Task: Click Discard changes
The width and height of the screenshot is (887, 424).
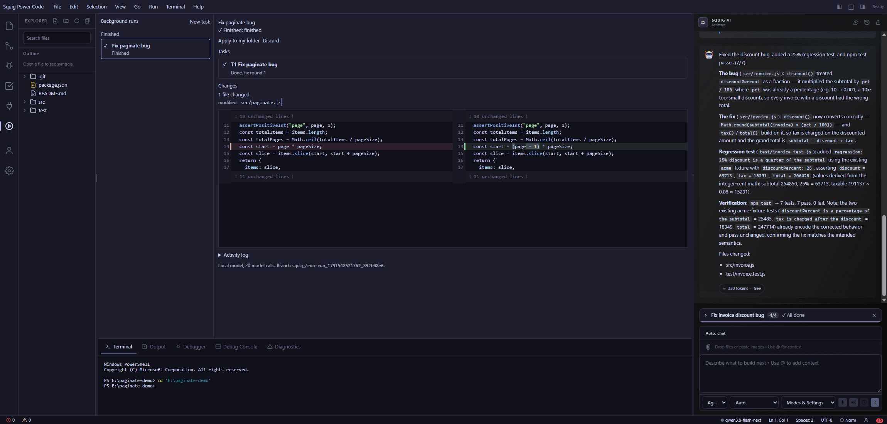Action: tap(271, 40)
